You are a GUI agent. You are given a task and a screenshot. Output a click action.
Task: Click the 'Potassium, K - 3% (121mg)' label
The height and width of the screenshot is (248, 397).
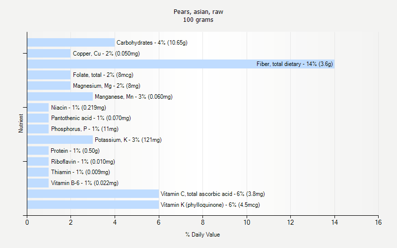[x=128, y=140]
